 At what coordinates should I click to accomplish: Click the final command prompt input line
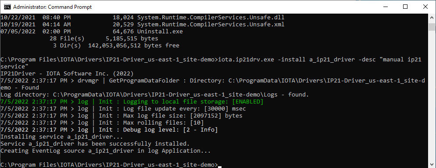[x=111, y=164]
